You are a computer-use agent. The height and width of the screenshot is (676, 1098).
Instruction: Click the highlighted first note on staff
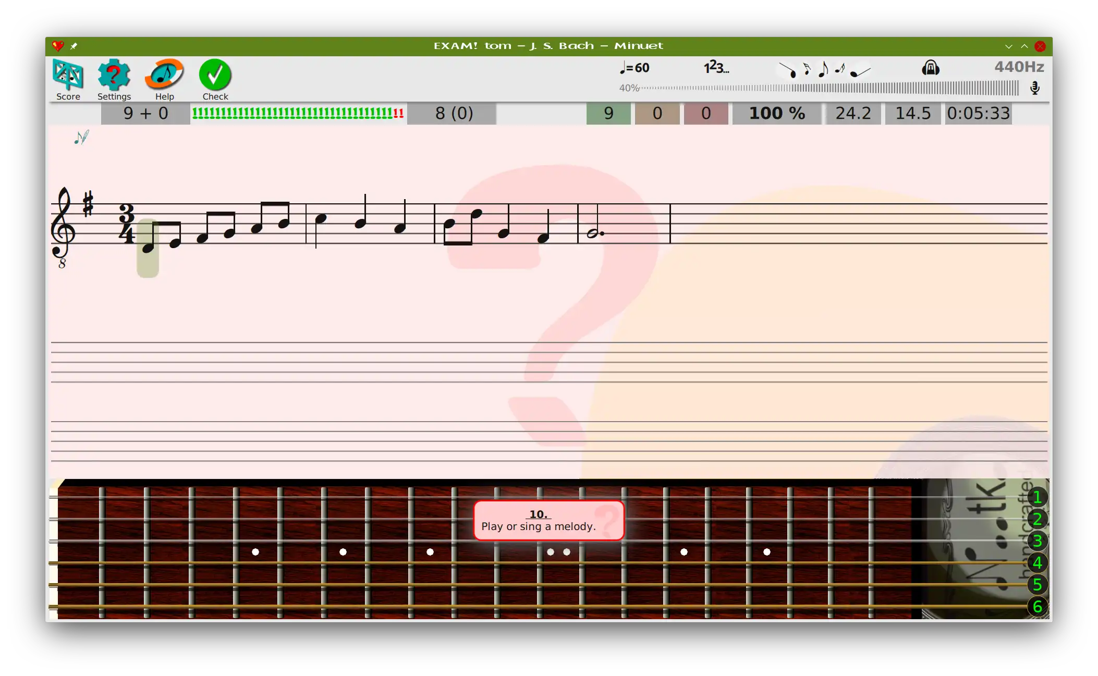tap(148, 248)
